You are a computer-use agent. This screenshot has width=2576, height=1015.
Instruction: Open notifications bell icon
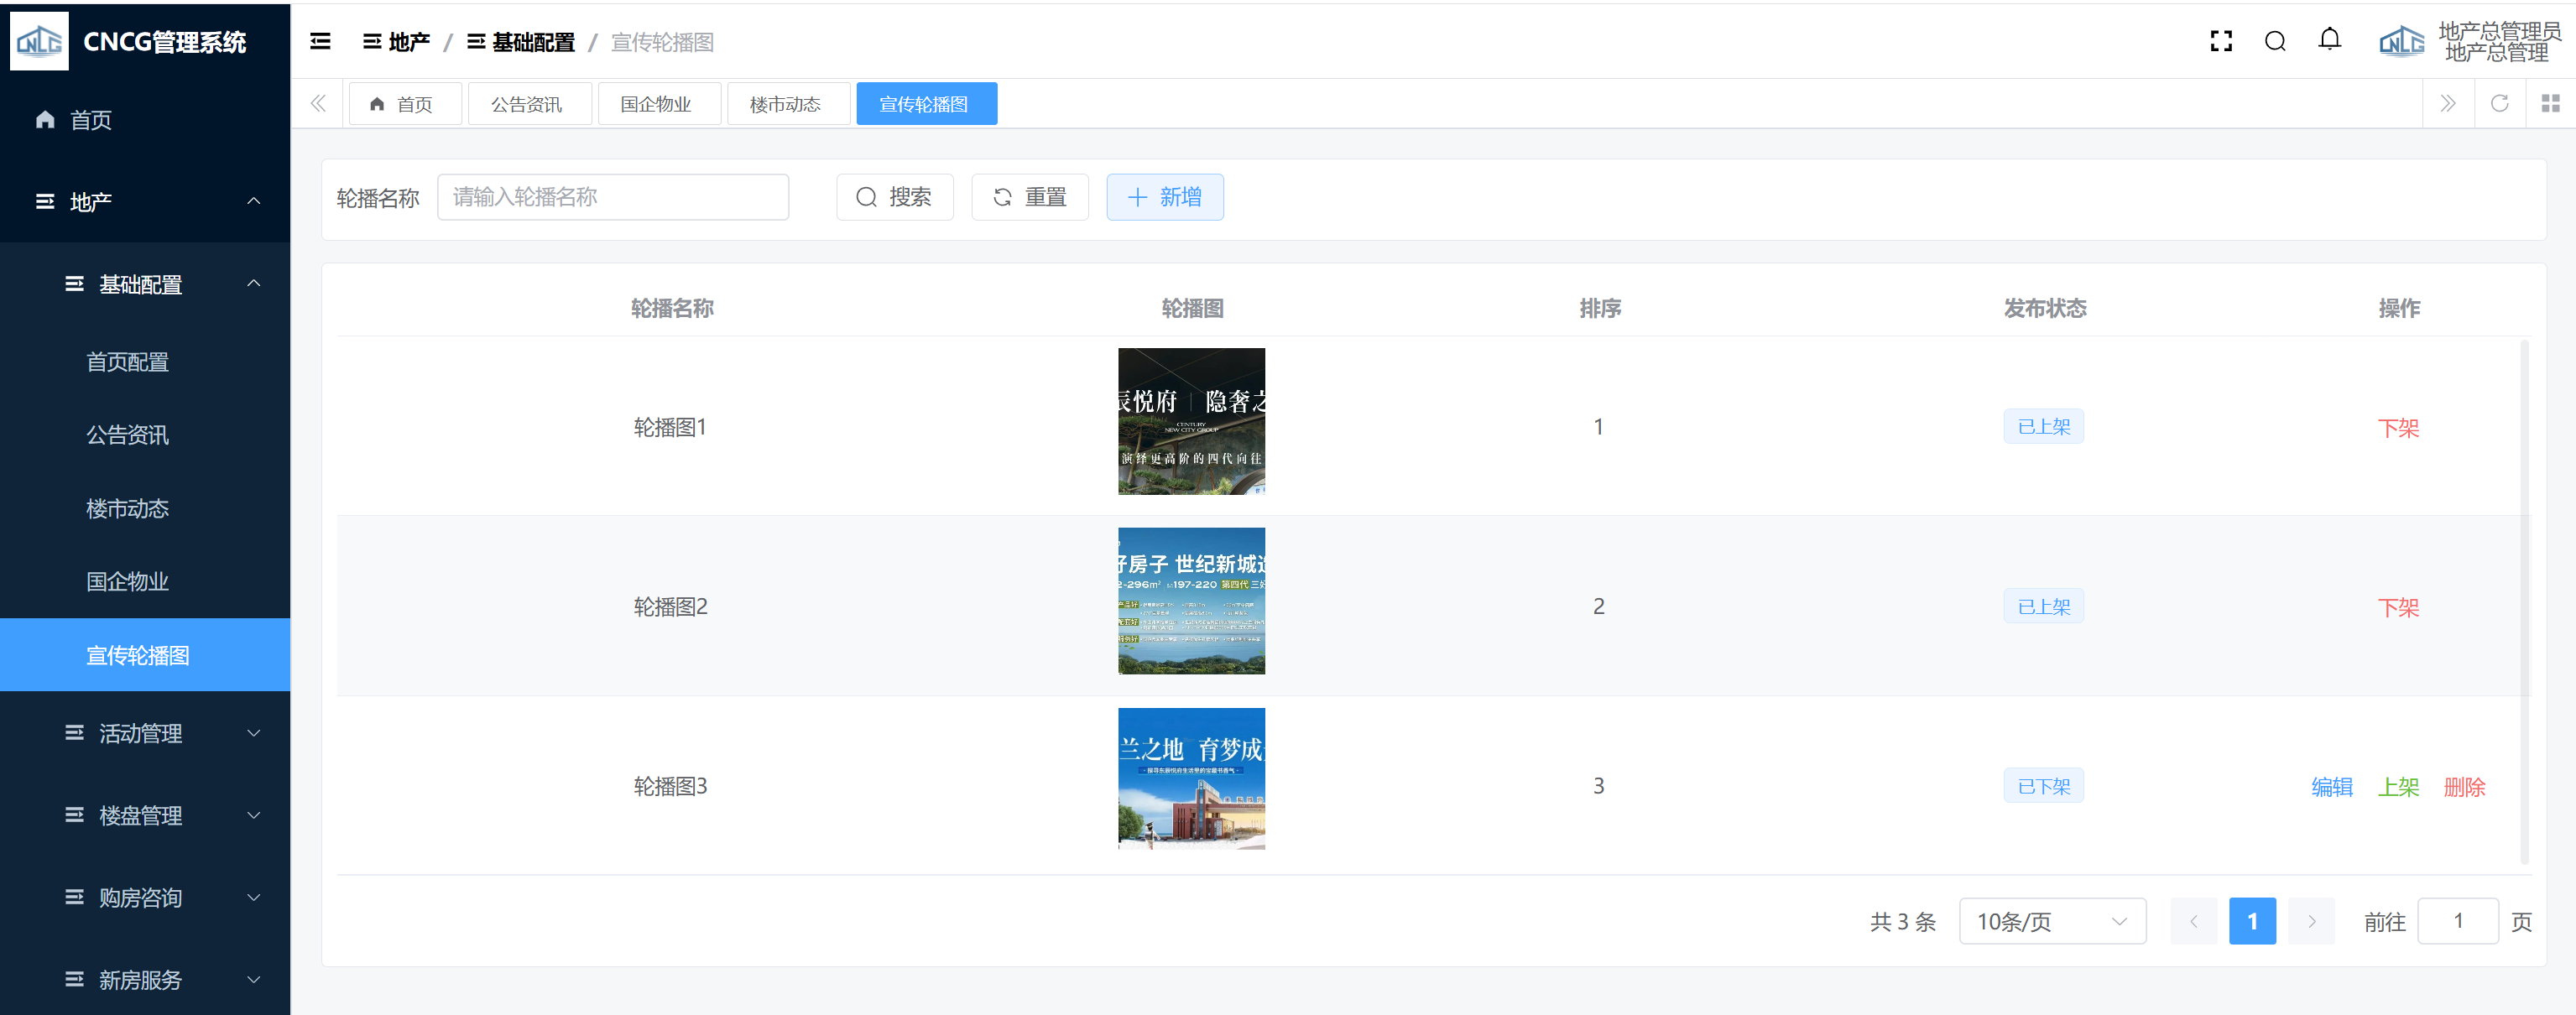pyautogui.click(x=2329, y=41)
